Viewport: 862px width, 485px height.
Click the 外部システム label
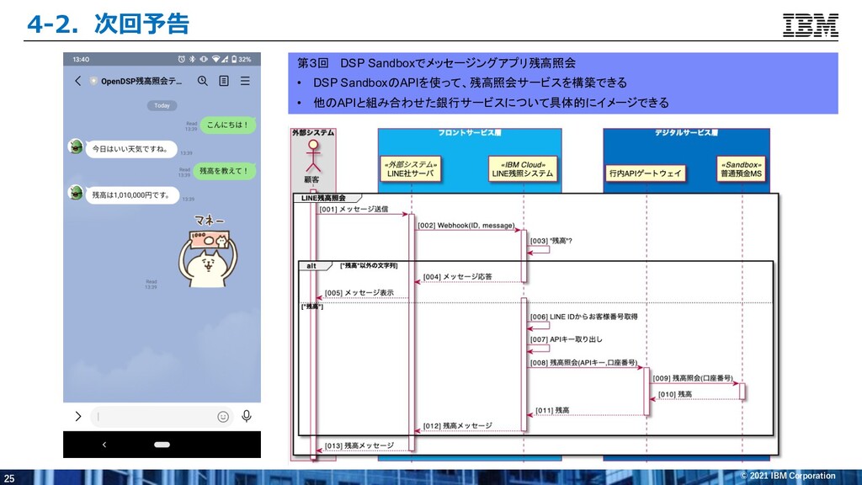[x=313, y=133]
